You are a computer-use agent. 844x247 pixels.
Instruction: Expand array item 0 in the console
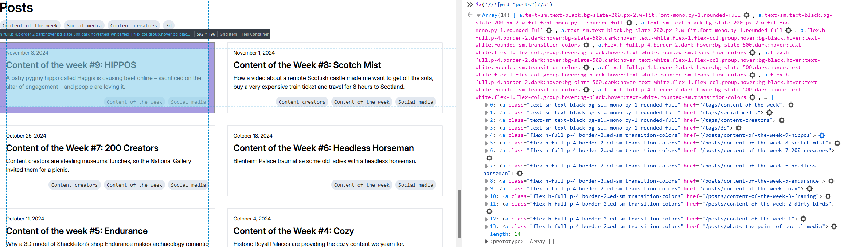[x=487, y=105]
